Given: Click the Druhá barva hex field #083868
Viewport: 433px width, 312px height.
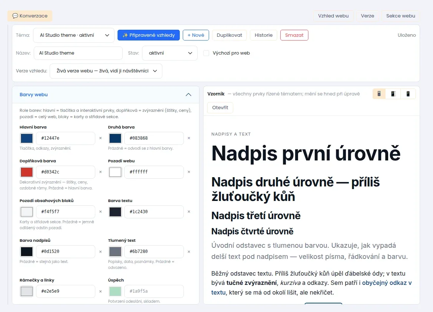Looking at the screenshot, I should tap(154, 138).
